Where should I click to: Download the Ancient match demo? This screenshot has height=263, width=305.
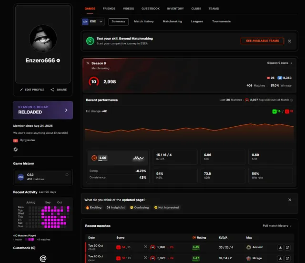280,247
